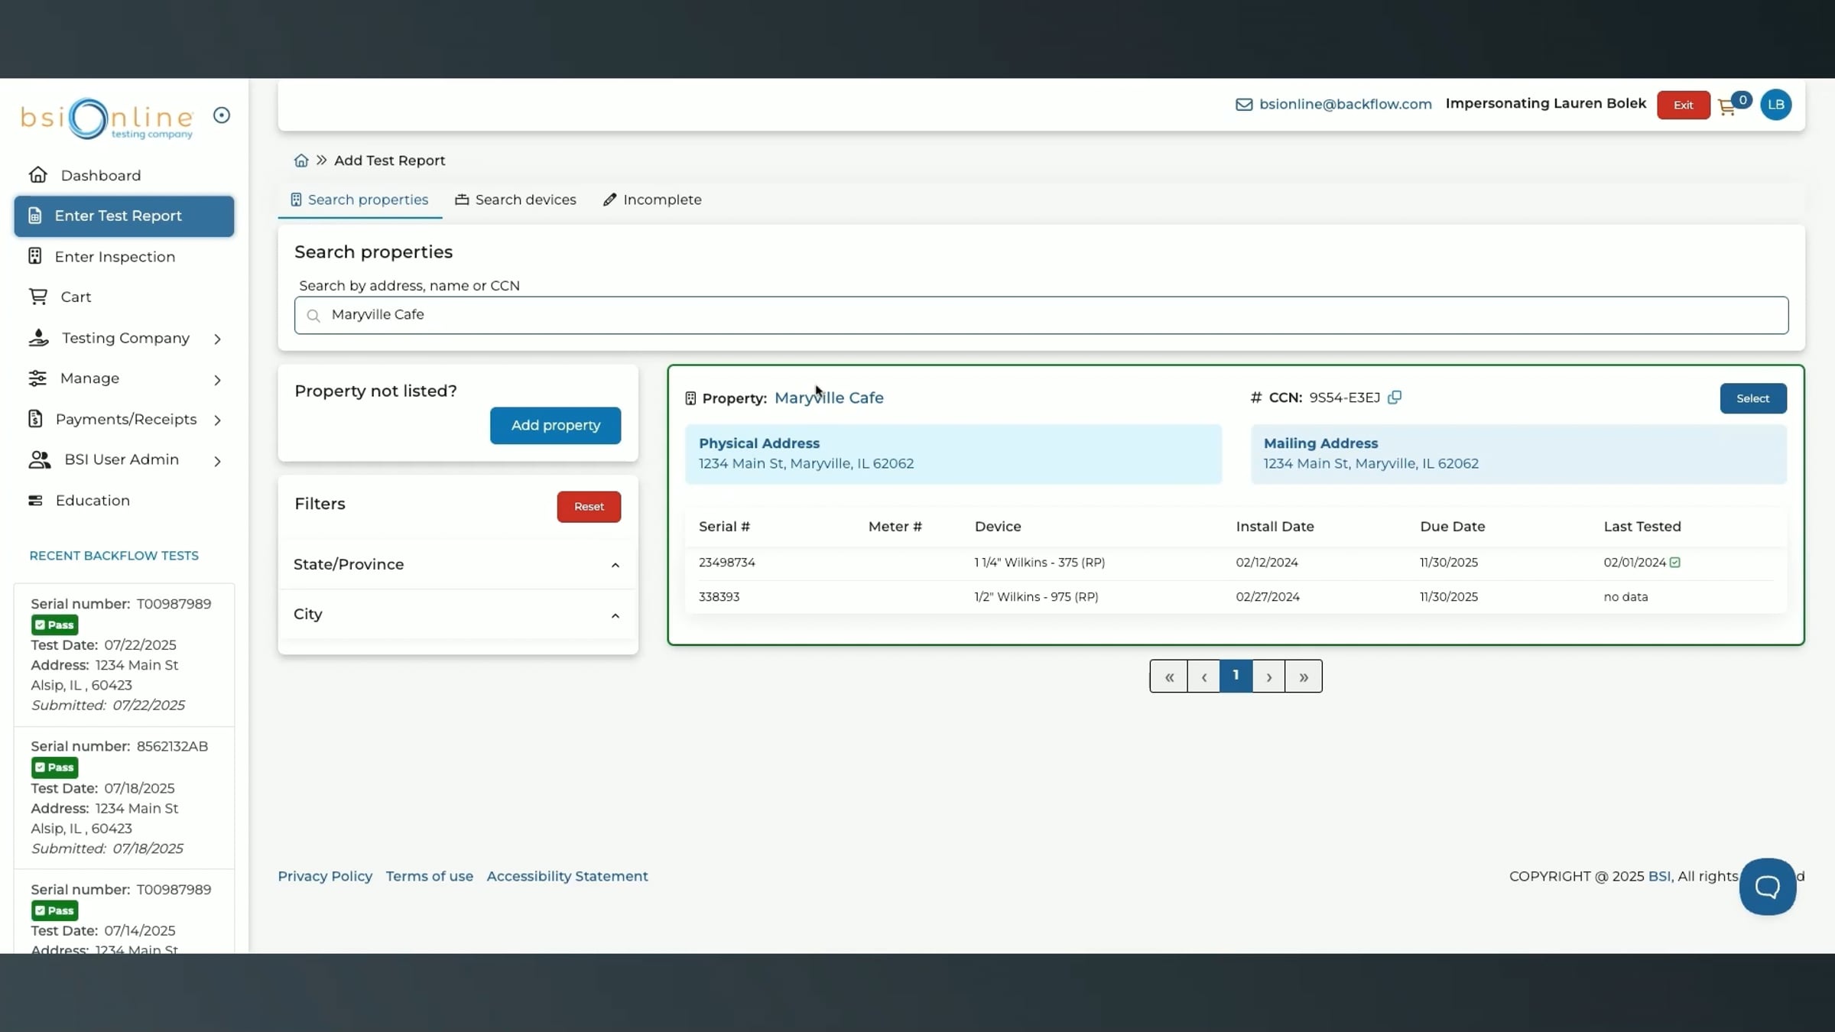This screenshot has height=1032, width=1835.
Task: Open the Maryville Cafe property link
Action: (x=829, y=398)
